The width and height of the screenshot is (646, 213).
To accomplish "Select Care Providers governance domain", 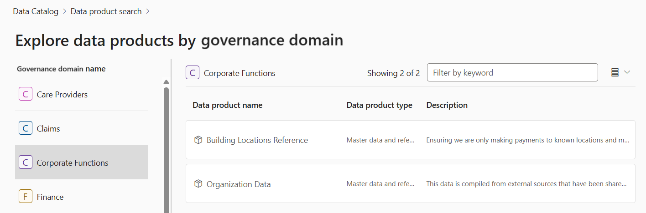I will tap(62, 94).
